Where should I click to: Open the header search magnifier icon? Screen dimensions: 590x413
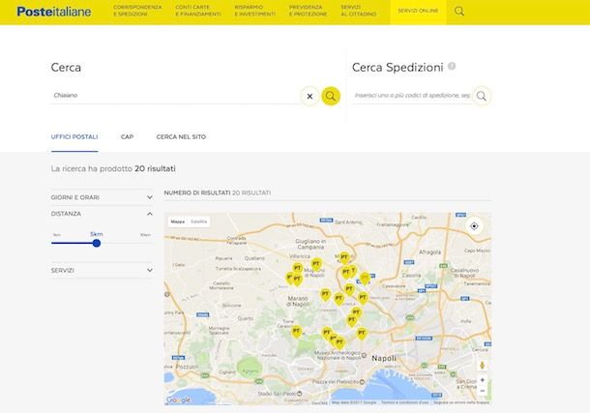coord(459,12)
